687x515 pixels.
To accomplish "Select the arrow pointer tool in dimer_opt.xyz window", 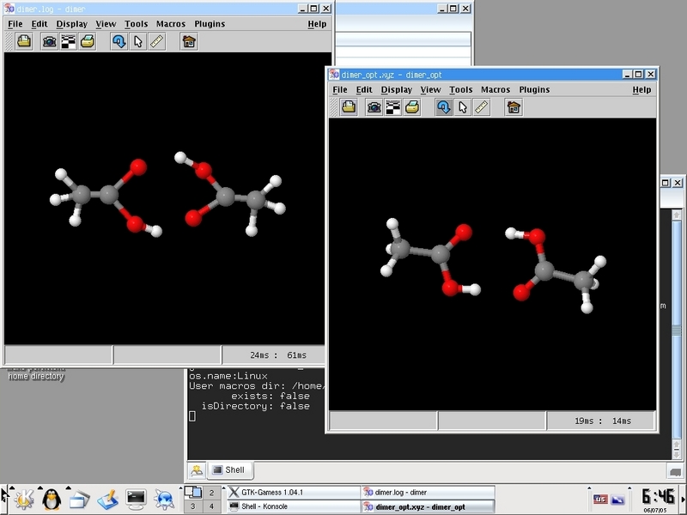I will (463, 107).
